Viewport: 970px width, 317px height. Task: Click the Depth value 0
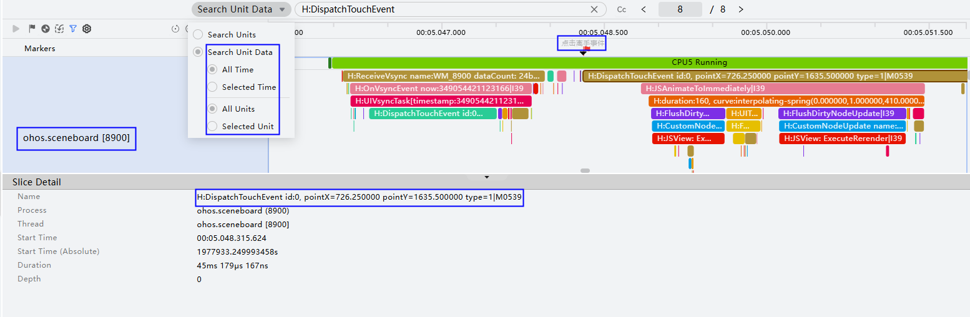(199, 279)
